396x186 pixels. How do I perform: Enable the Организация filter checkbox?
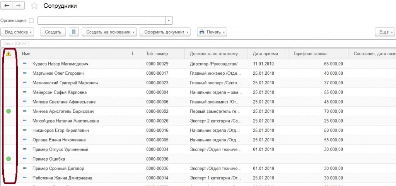(32, 20)
